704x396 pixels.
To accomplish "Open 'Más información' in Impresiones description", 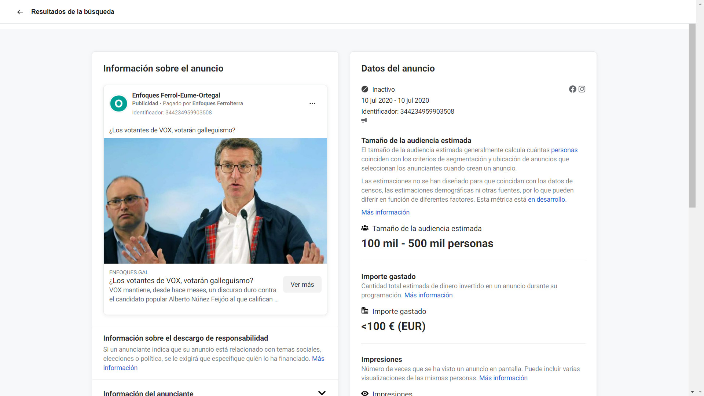I will (x=503, y=378).
